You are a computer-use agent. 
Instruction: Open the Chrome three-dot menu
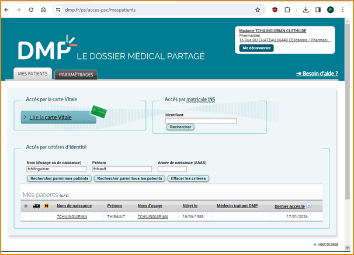[342, 10]
